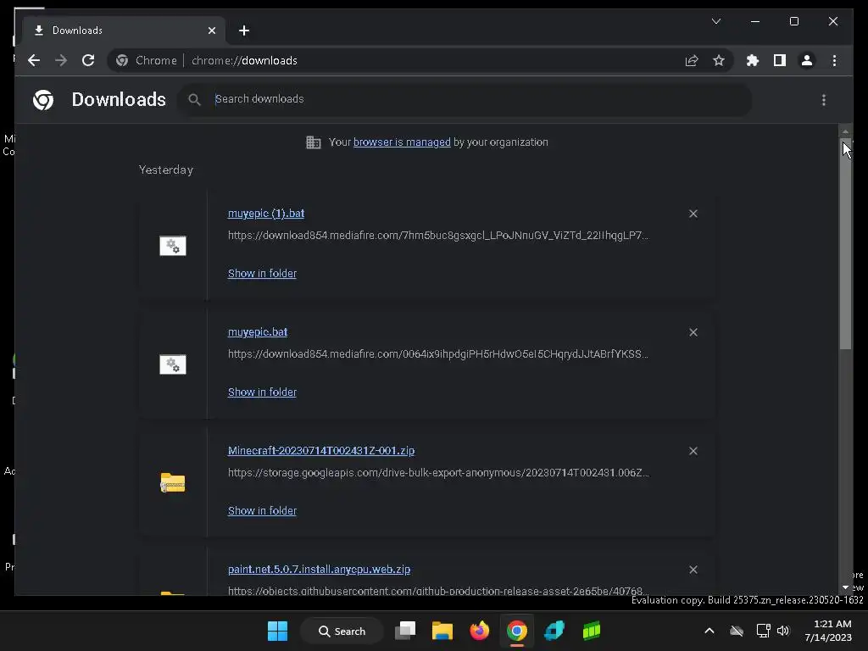Screen dimensions: 868x651
Task: Open the 'browser is managed' link
Action: (x=402, y=142)
